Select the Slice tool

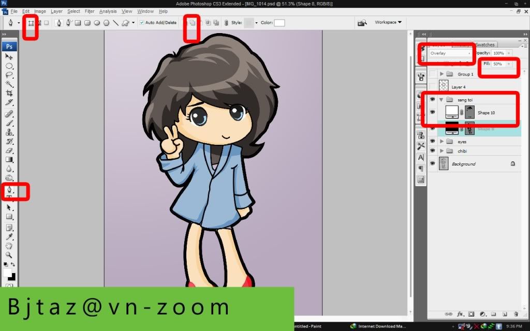pos(9,102)
